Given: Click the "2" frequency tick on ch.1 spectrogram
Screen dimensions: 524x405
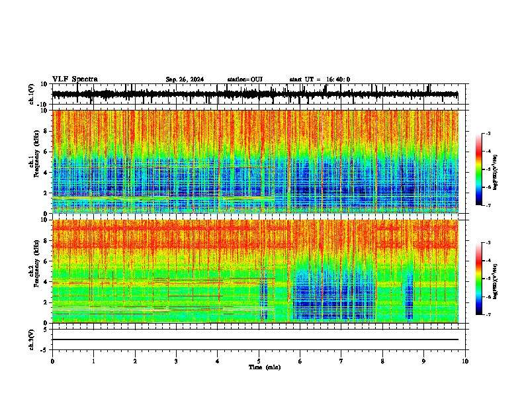Looking at the screenshot, I should (46, 193).
